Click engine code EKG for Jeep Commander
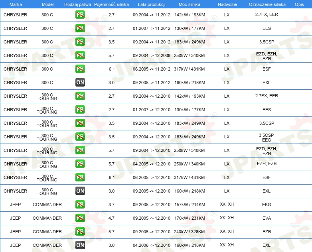 pyautogui.click(x=267, y=205)
